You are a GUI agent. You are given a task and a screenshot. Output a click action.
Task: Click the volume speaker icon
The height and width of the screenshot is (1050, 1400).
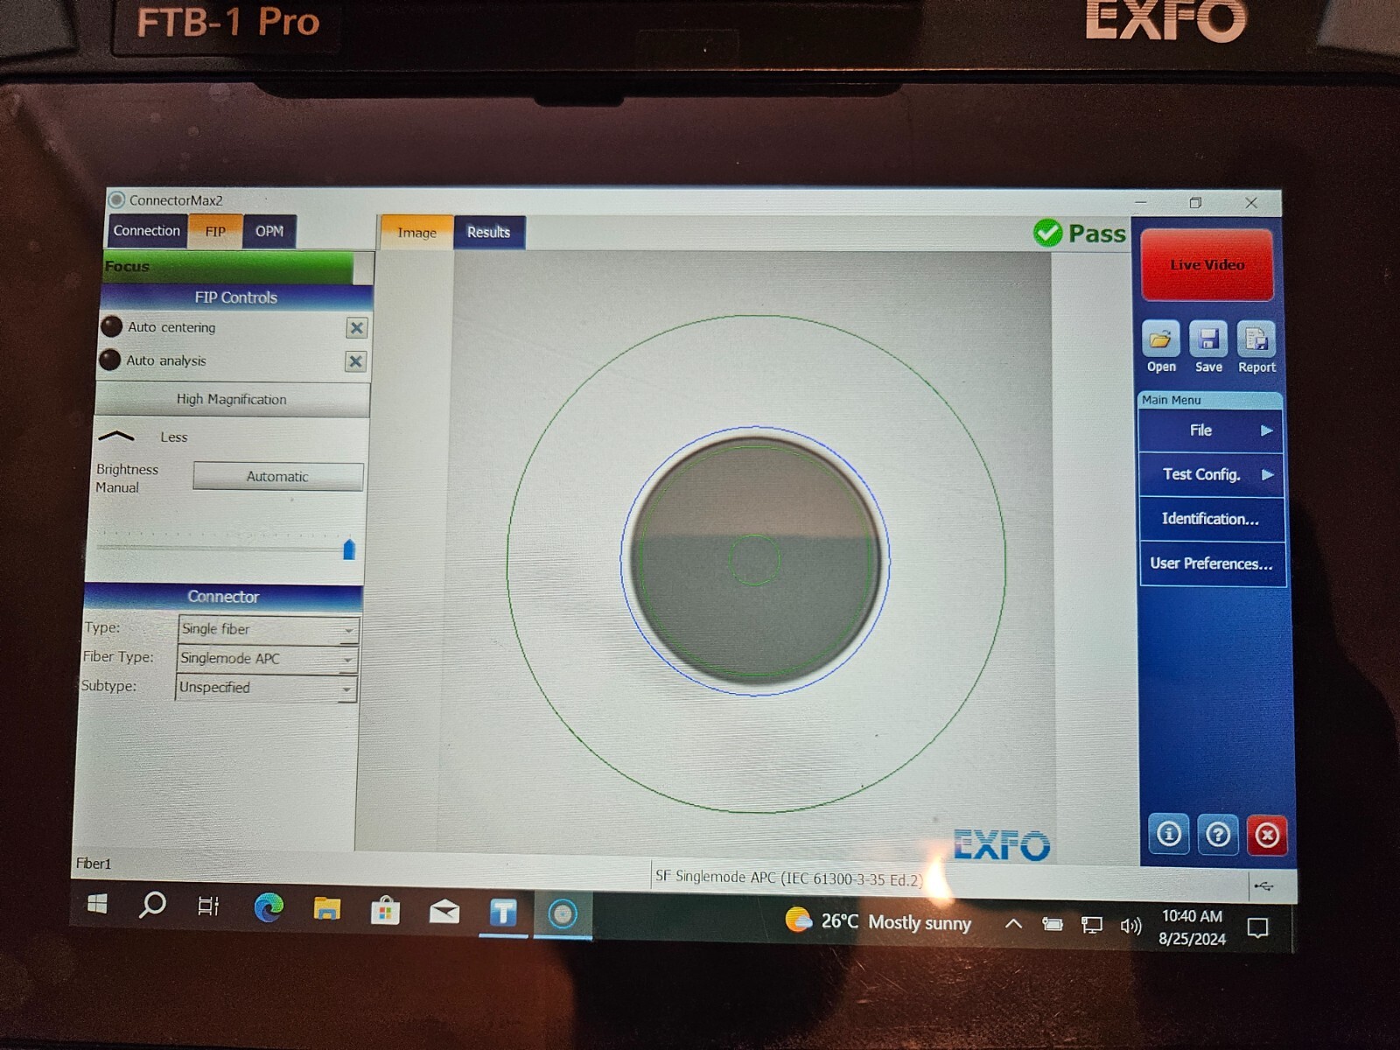click(x=1130, y=926)
